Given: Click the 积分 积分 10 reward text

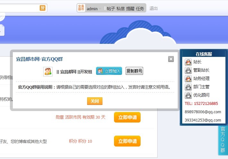Looking at the screenshot, I should 80,141.
